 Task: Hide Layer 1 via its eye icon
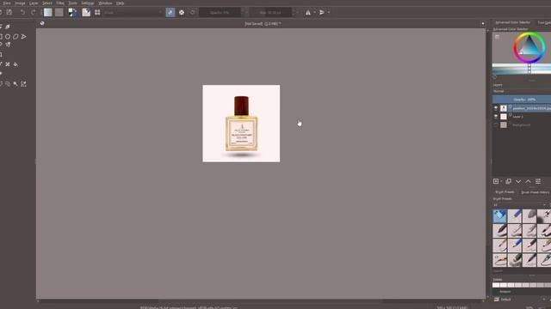496,117
